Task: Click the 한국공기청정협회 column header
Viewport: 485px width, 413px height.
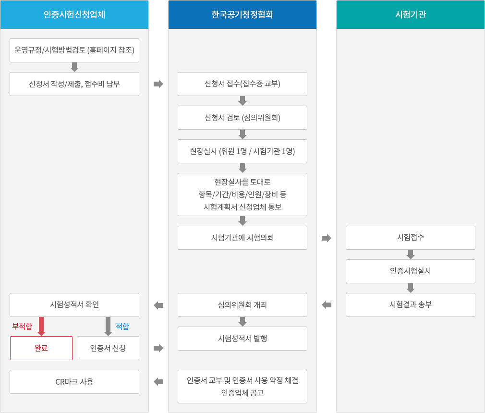Action: click(x=242, y=14)
